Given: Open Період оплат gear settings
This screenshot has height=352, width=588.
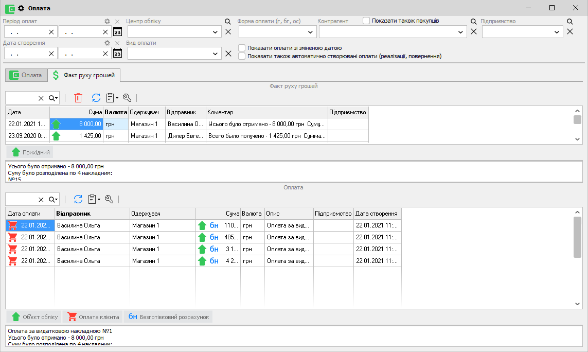Looking at the screenshot, I should (x=108, y=22).
